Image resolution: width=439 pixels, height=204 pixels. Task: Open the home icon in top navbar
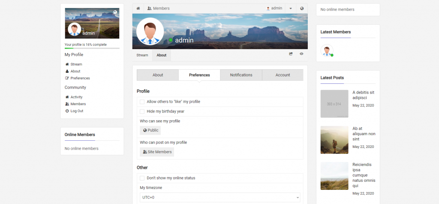point(138,9)
